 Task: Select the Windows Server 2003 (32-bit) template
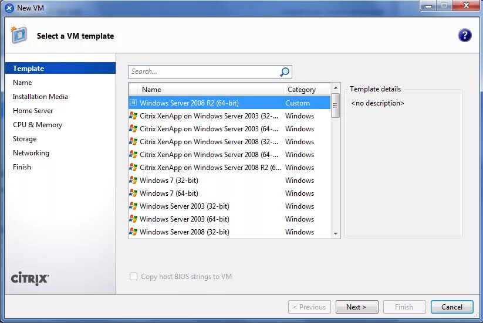pos(229,206)
